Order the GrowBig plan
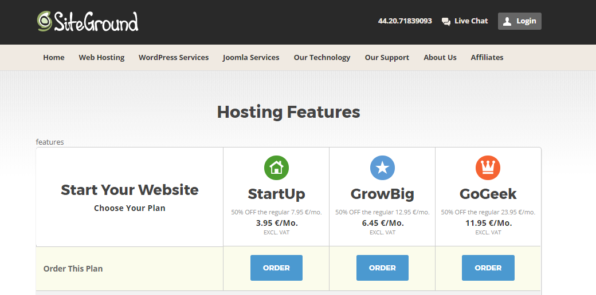This screenshot has width=596, height=295. click(x=382, y=268)
